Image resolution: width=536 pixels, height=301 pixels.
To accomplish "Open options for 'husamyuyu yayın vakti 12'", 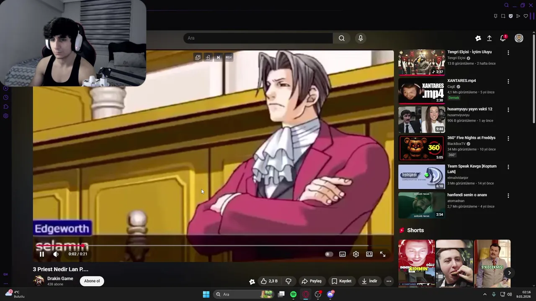I will pyautogui.click(x=508, y=110).
